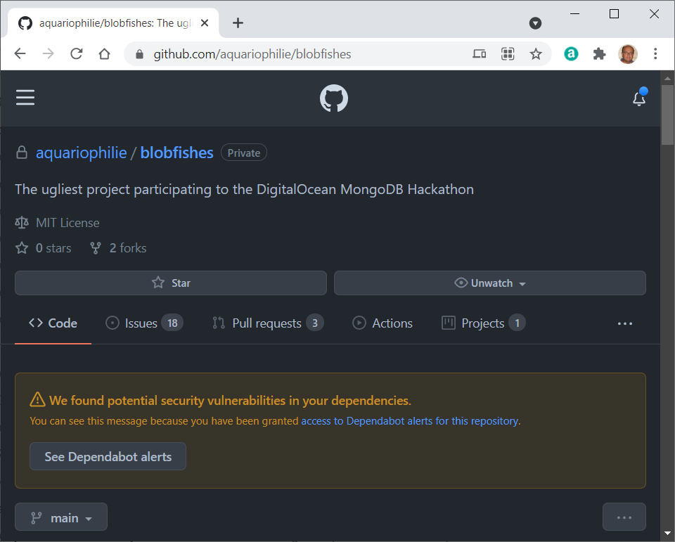The image size is (675, 542).
Task: Star the blobfishes repository
Action: pyautogui.click(x=169, y=283)
